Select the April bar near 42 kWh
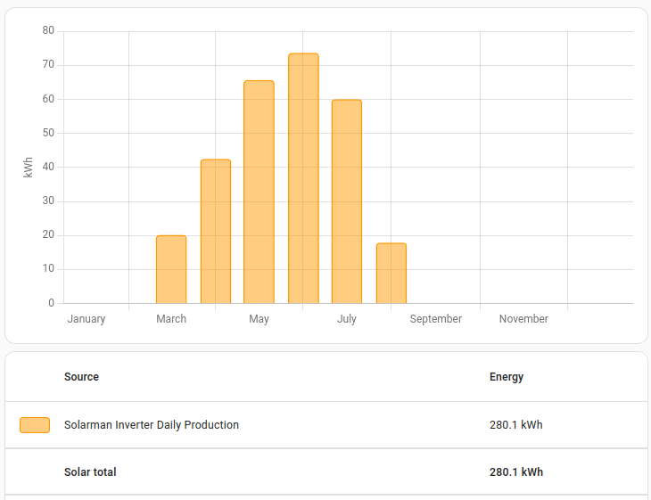651x500 pixels. pyautogui.click(x=216, y=231)
